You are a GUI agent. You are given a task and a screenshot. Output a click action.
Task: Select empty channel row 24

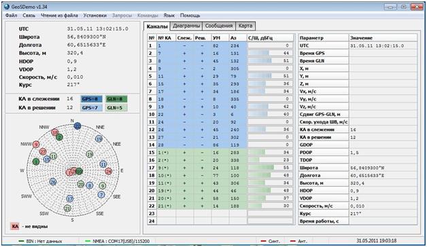click(220, 221)
